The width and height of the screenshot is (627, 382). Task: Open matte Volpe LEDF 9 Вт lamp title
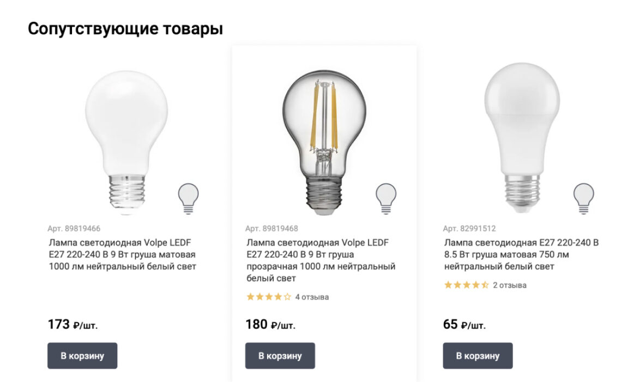coord(122,254)
